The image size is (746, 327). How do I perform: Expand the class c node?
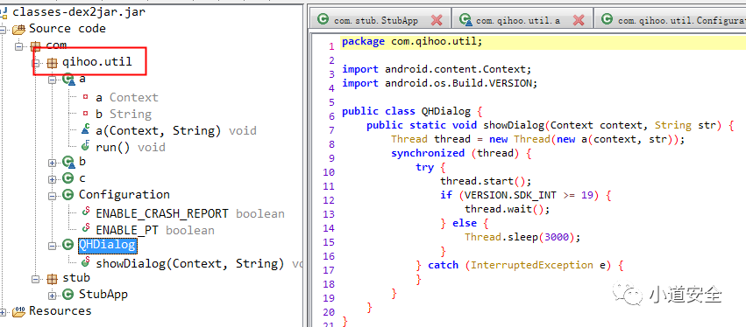tap(52, 179)
